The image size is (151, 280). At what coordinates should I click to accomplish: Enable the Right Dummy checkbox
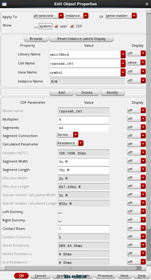(60, 220)
